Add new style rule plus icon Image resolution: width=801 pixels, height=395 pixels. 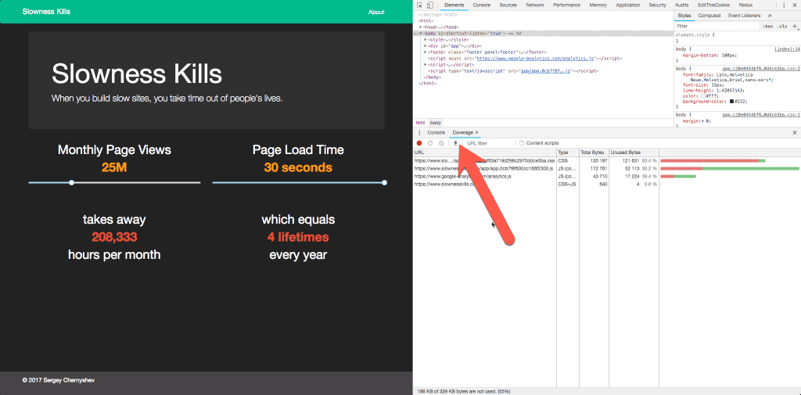795,26
